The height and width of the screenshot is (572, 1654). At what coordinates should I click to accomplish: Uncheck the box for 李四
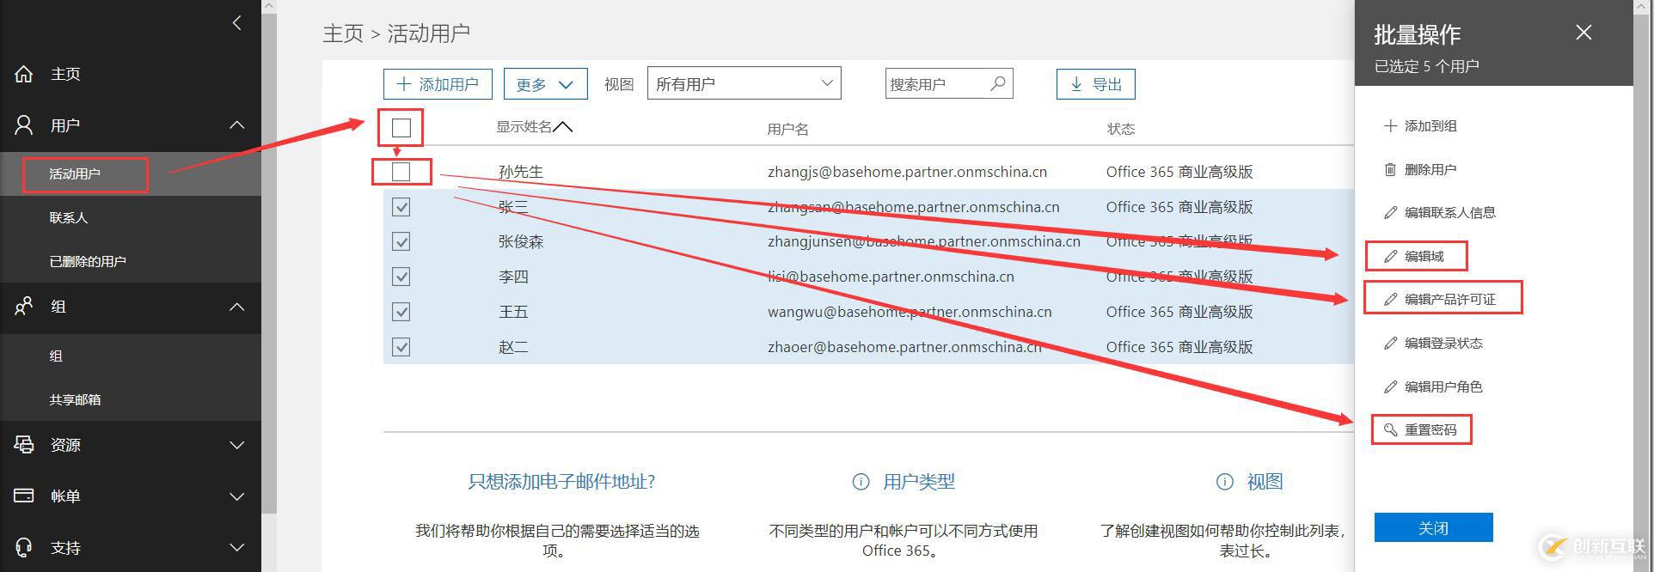(x=401, y=277)
